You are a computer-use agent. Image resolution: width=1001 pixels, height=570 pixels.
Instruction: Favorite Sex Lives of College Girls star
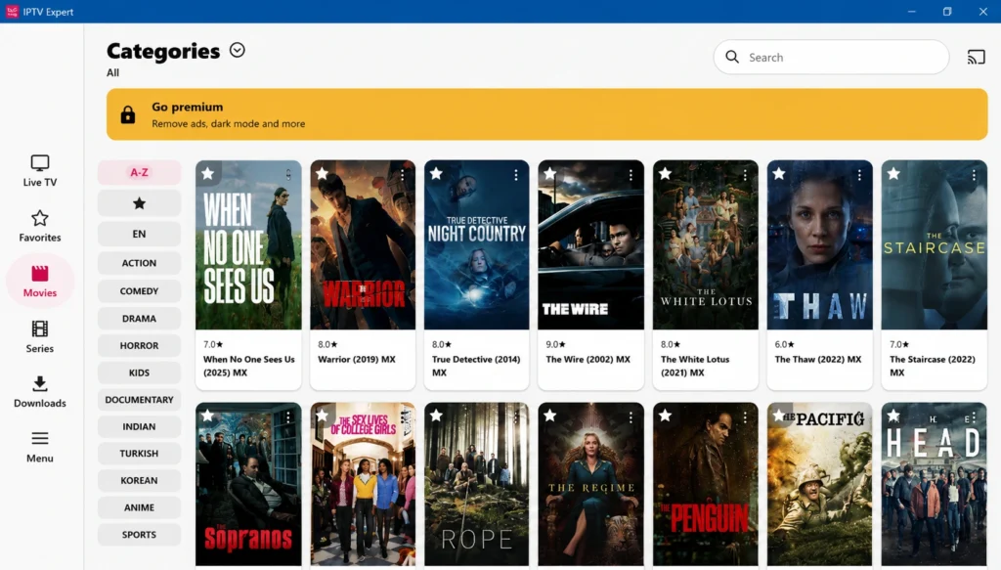322,416
